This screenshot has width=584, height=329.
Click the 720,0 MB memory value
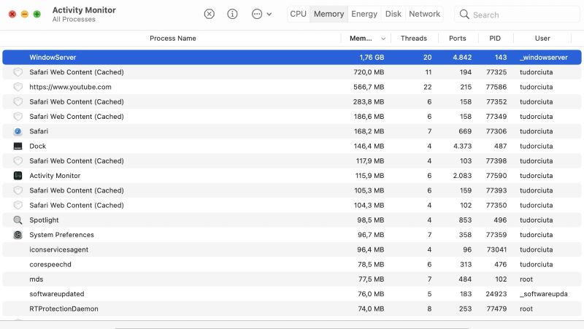pyautogui.click(x=369, y=72)
